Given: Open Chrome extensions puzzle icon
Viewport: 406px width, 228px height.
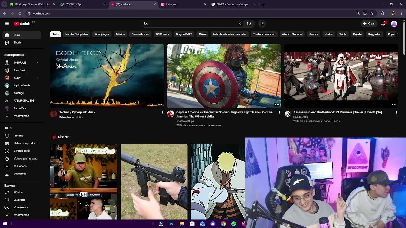Looking at the screenshot, I should 382,13.
